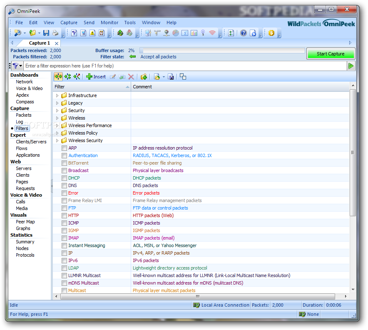Viewport: 368px width, 330px height.
Task: Click the import filters page-folder icon
Action: pos(157,77)
